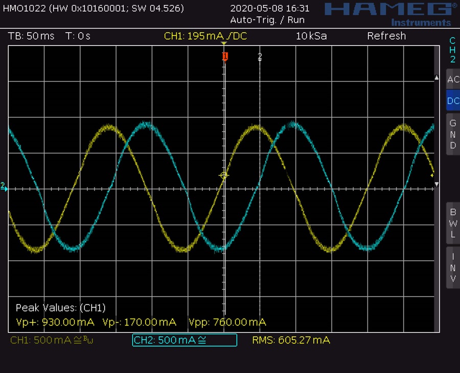This screenshot has width=460, height=373.
Task: Open the CH2 menu header
Action: pyautogui.click(x=452, y=50)
